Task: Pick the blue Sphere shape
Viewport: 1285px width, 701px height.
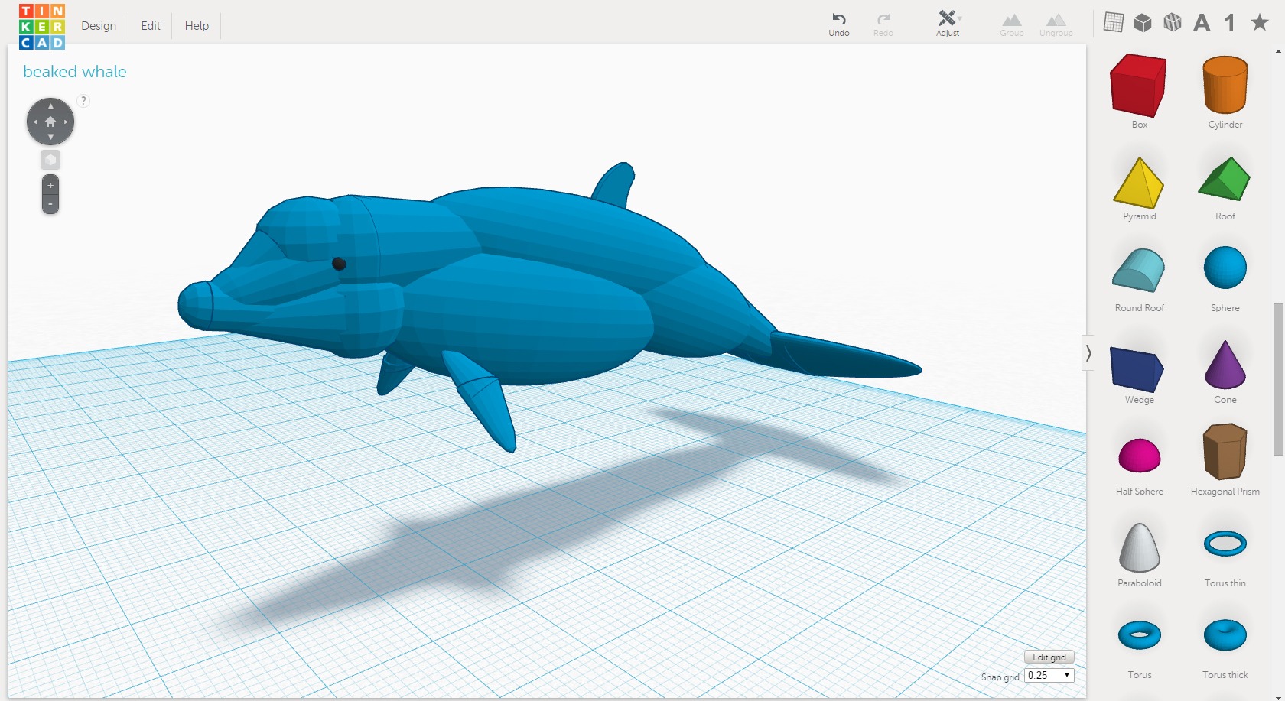Action: 1225,268
